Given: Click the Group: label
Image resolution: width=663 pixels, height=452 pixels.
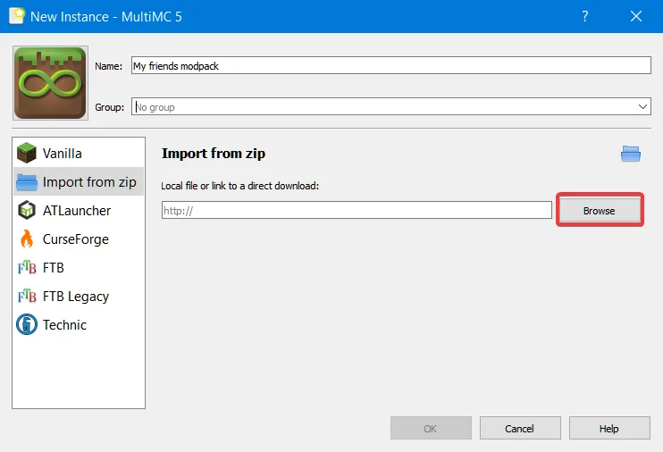Looking at the screenshot, I should tap(110, 107).
